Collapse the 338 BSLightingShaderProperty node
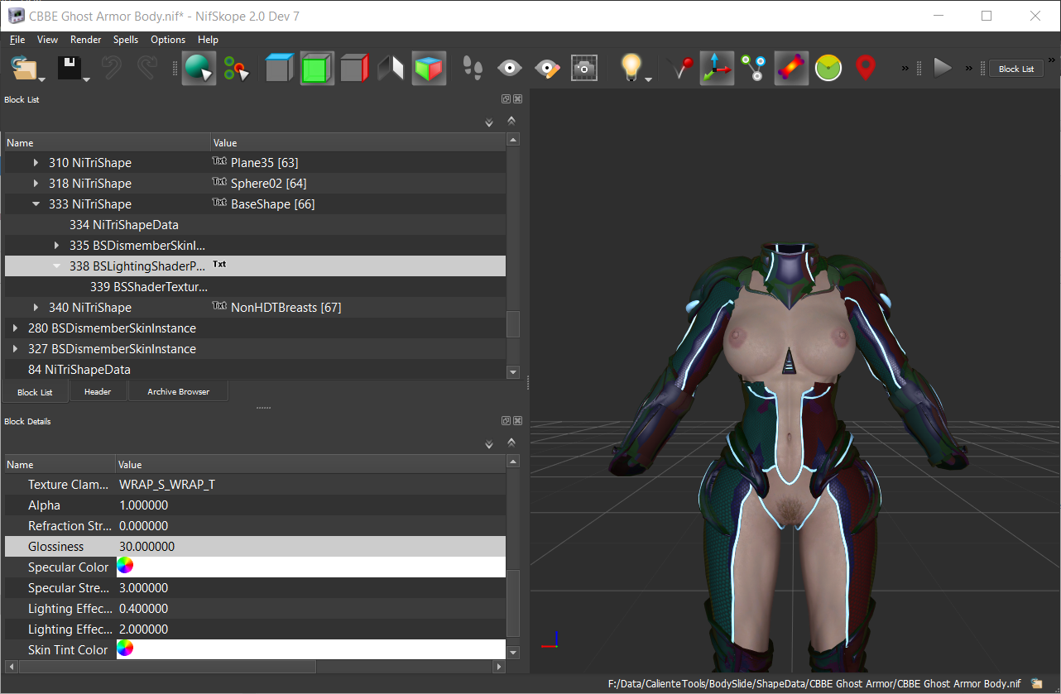The image size is (1061, 694). click(x=56, y=266)
